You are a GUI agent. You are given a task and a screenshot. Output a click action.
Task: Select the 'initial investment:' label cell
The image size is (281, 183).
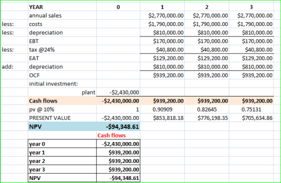click(62, 84)
